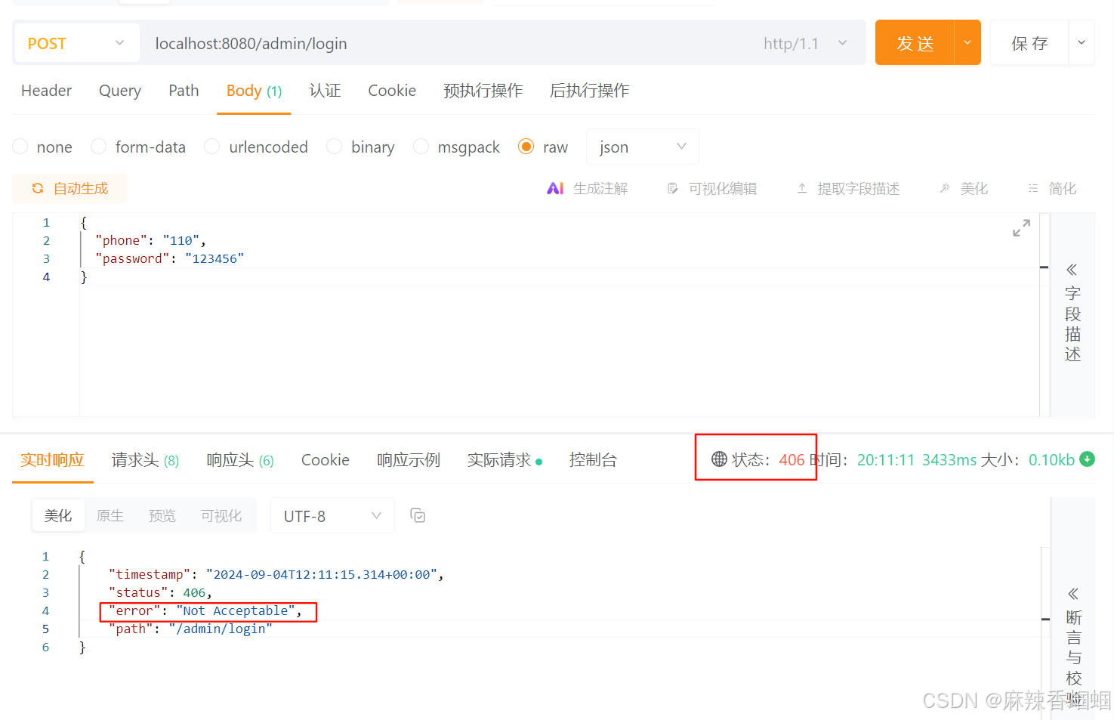
Task: Open the 后执行操作 tab
Action: coord(589,91)
